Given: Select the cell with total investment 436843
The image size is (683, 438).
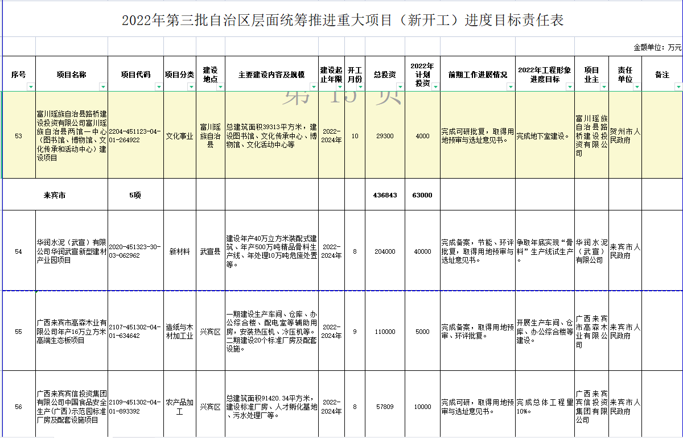Looking at the screenshot, I should 385,195.
